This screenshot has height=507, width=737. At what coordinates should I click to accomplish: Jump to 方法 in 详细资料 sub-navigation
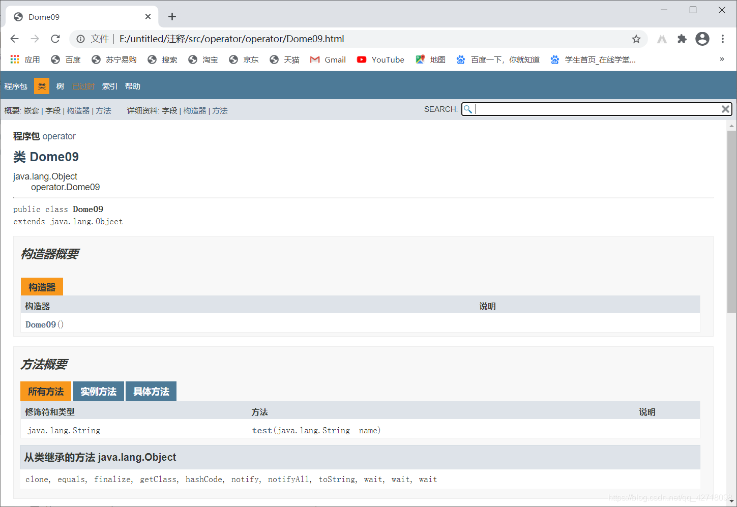(220, 110)
